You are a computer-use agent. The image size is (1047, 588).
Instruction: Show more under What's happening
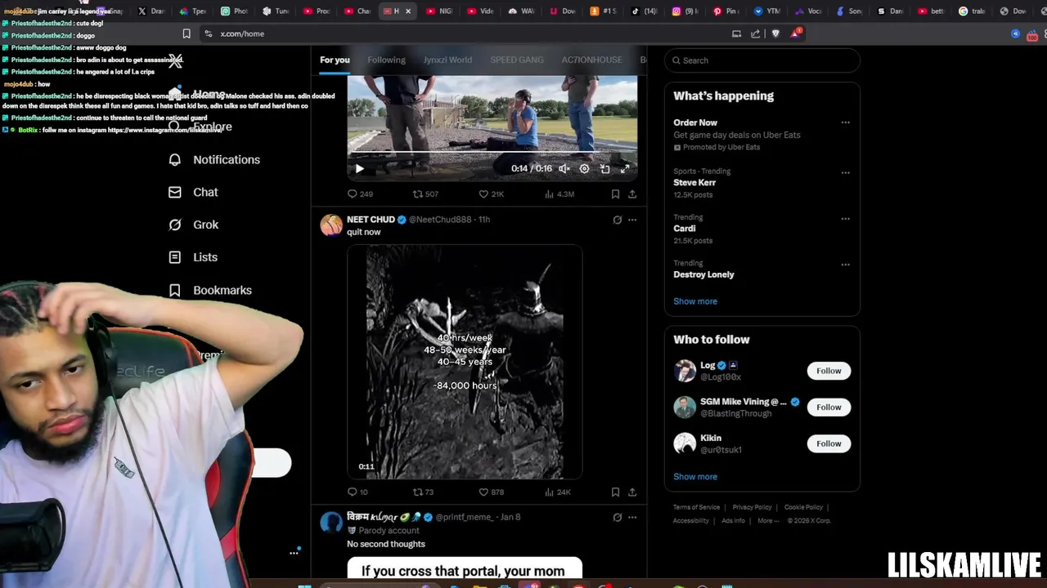[x=695, y=301]
